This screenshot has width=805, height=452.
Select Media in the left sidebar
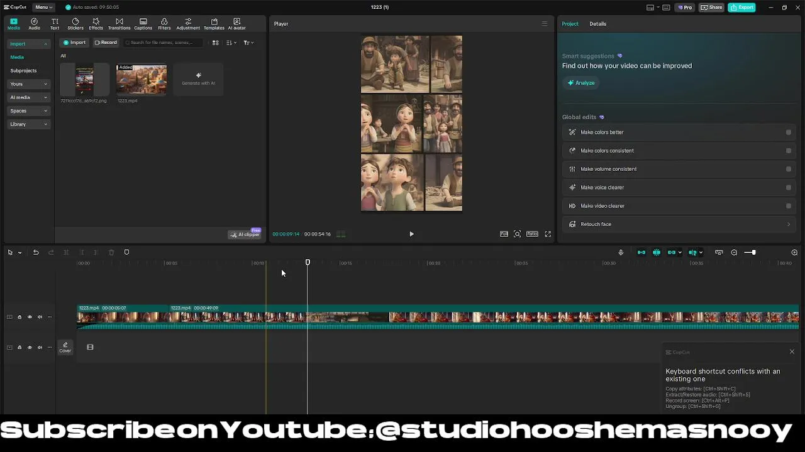pyautogui.click(x=17, y=57)
